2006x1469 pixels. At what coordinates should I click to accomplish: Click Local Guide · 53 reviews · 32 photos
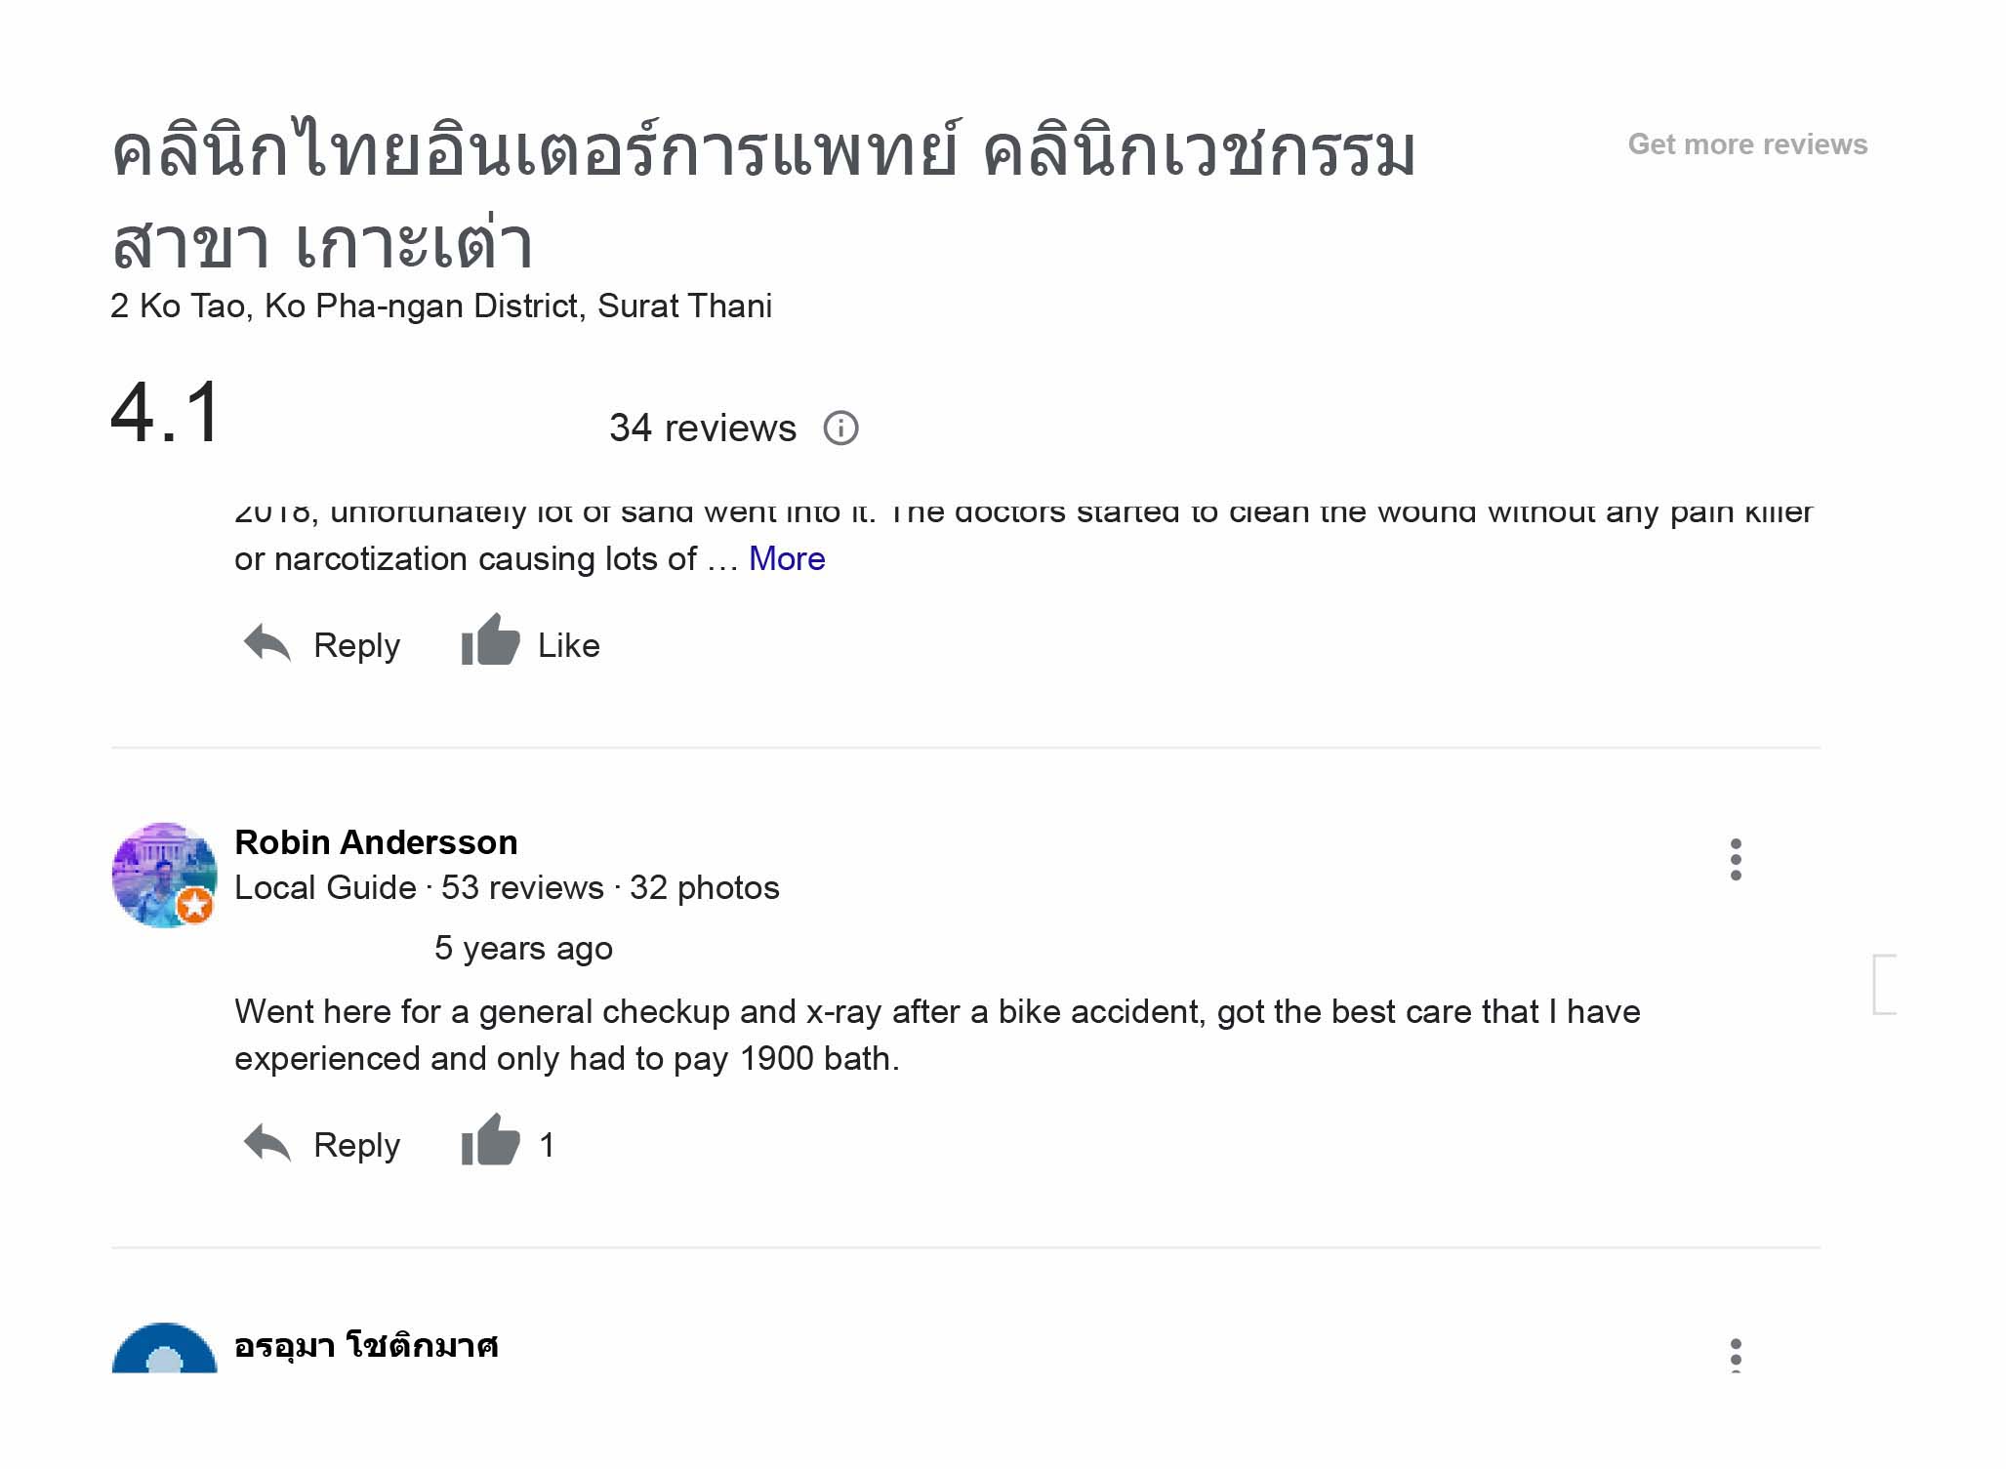(507, 888)
